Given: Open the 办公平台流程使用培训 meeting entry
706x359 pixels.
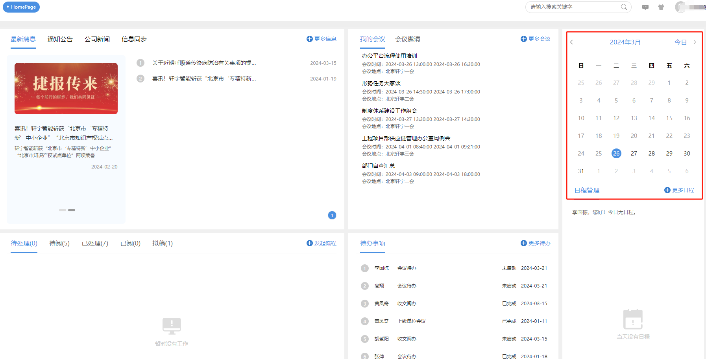Looking at the screenshot, I should pos(389,56).
